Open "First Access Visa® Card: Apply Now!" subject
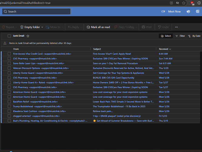The height and width of the screenshot is (152, 202). point(112,54)
